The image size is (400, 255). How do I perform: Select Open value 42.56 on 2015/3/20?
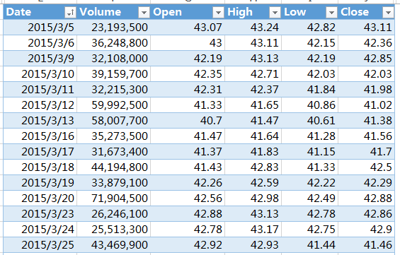pyautogui.click(x=188, y=198)
